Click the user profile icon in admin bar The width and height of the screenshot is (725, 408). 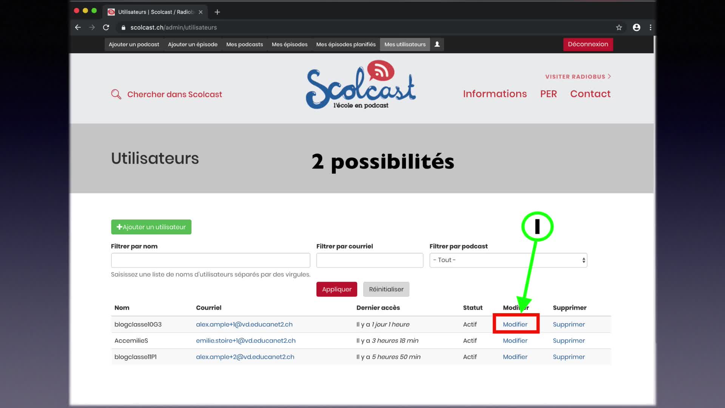(x=437, y=44)
